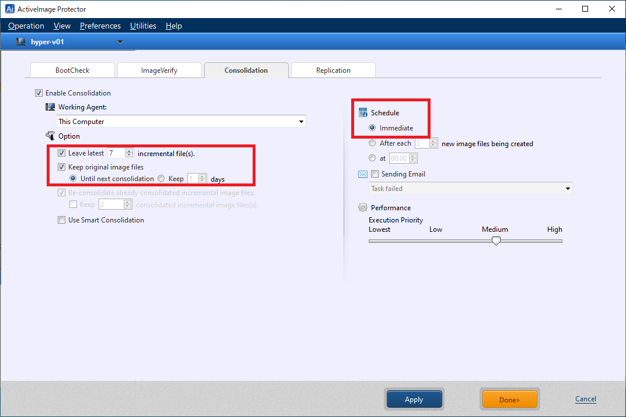This screenshot has width=626, height=417.
Task: Click the High priority label
Action: tap(555, 229)
